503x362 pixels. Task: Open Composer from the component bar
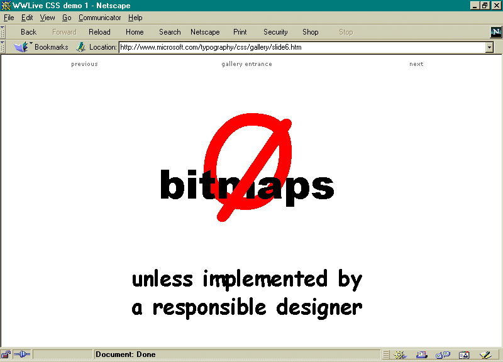coord(485,354)
